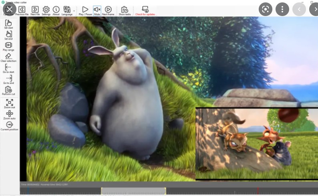
Task: Open the three-dot more options menu
Action: pyautogui.click(x=282, y=9)
